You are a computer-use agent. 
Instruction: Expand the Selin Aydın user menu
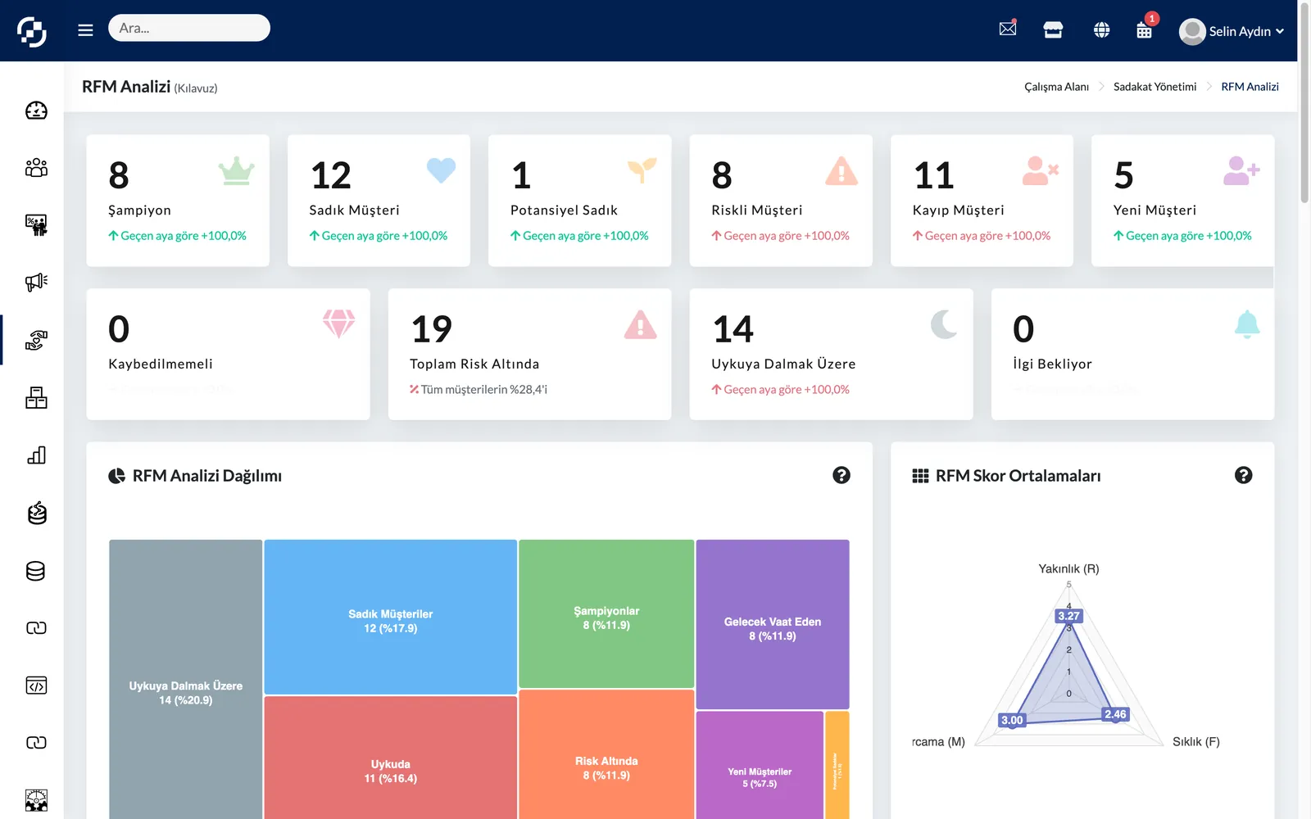(1232, 31)
